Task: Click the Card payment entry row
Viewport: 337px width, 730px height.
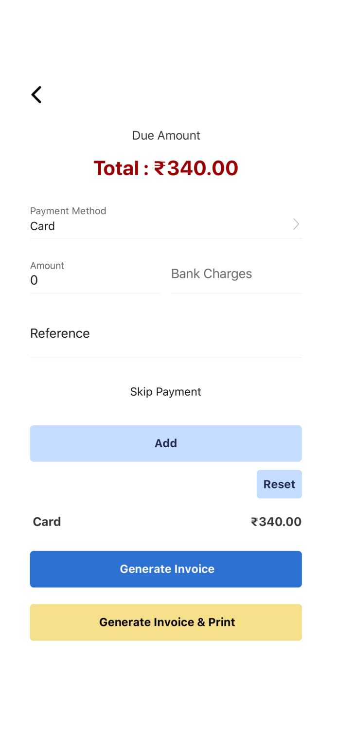Action: [x=166, y=521]
